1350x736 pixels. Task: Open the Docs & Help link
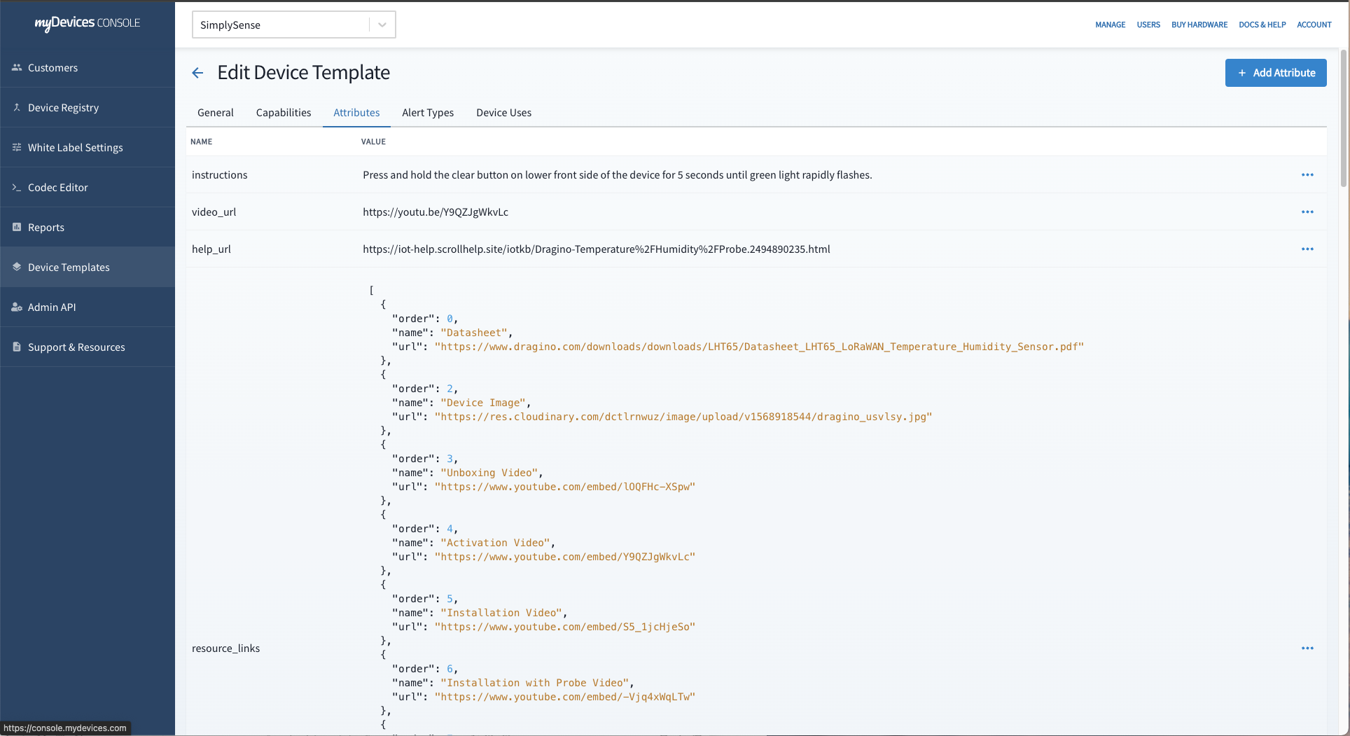(1262, 25)
